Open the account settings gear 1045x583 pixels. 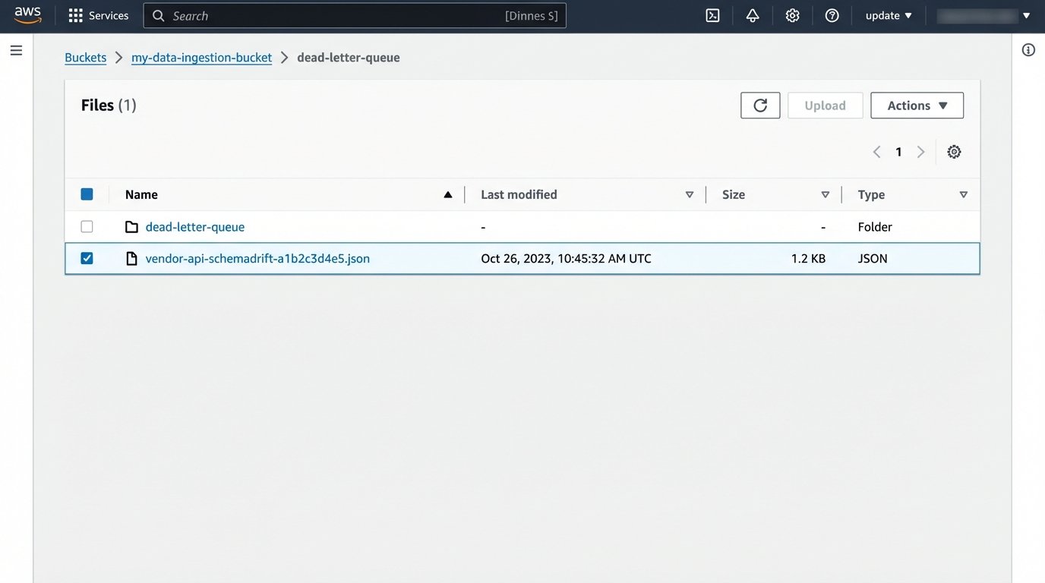click(x=792, y=15)
